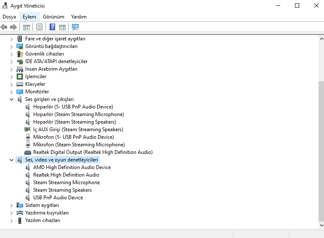Click the scrollbar up arrow
The width and height of the screenshot is (324, 238).
coord(321,39)
